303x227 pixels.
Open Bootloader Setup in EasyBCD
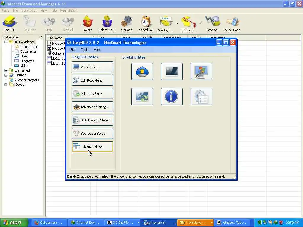(x=93, y=134)
